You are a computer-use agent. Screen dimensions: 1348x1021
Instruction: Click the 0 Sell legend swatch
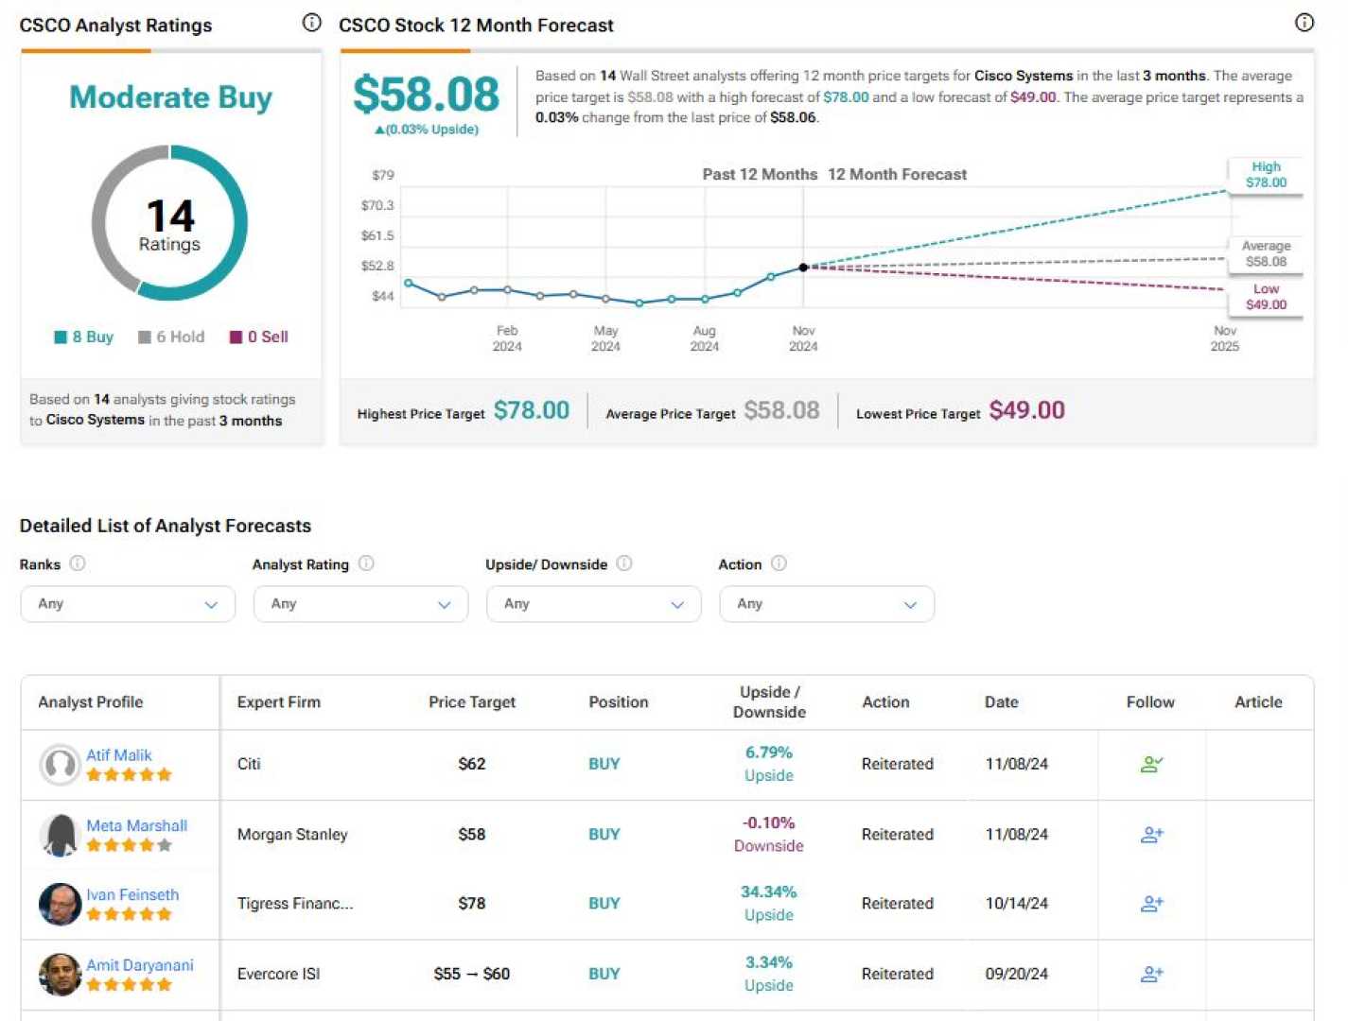(236, 337)
